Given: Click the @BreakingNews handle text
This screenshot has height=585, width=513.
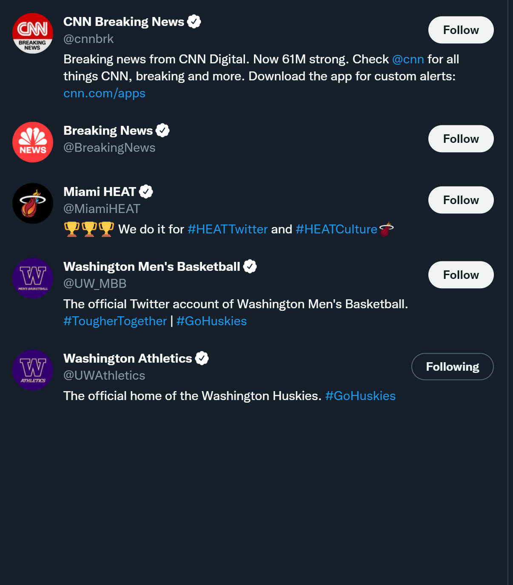Looking at the screenshot, I should tap(109, 148).
